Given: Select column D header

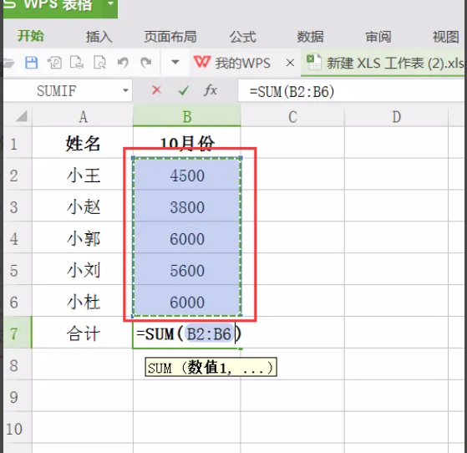Looking at the screenshot, I should [x=396, y=117].
